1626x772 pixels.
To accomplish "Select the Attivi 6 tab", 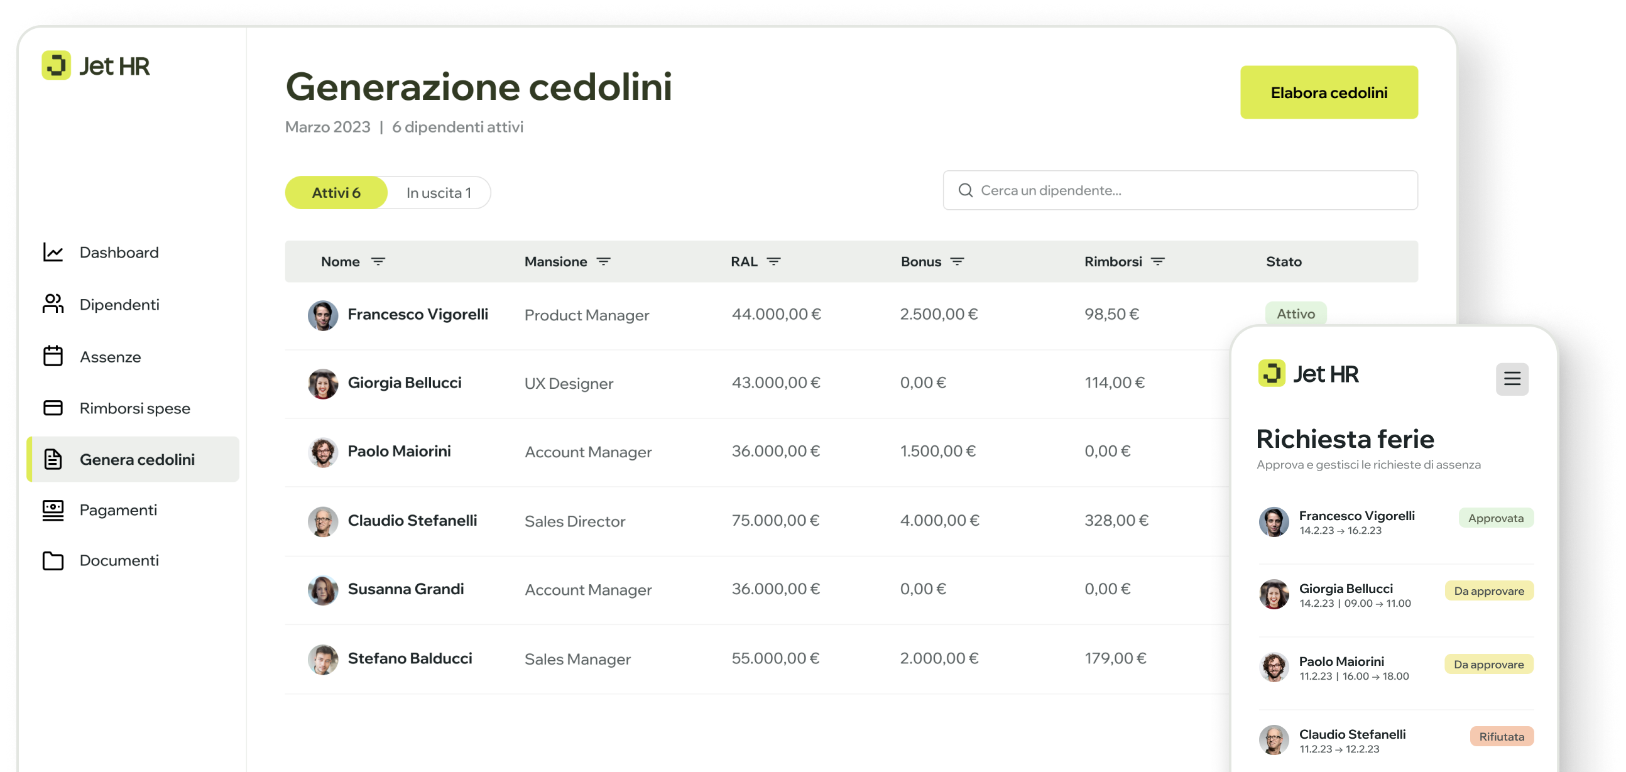I will click(x=336, y=192).
